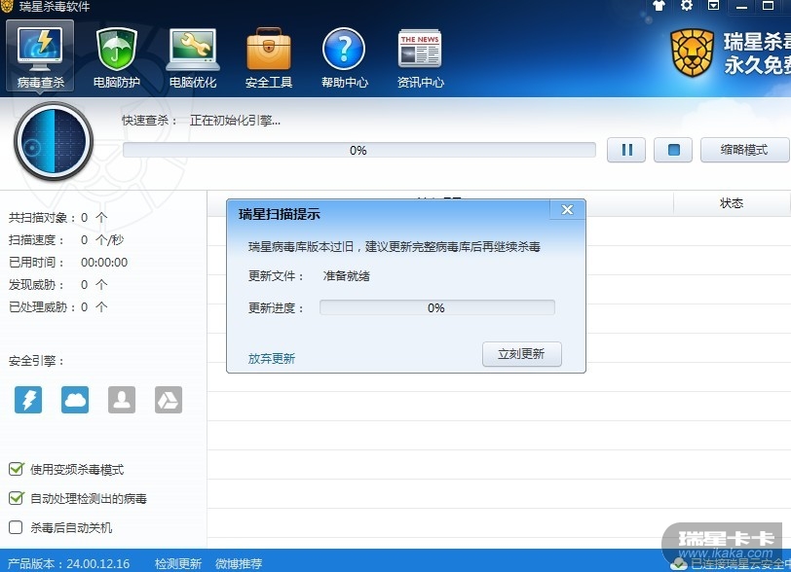Click the radar scan animation circle
Screen dimensions: 791x572
[54, 141]
